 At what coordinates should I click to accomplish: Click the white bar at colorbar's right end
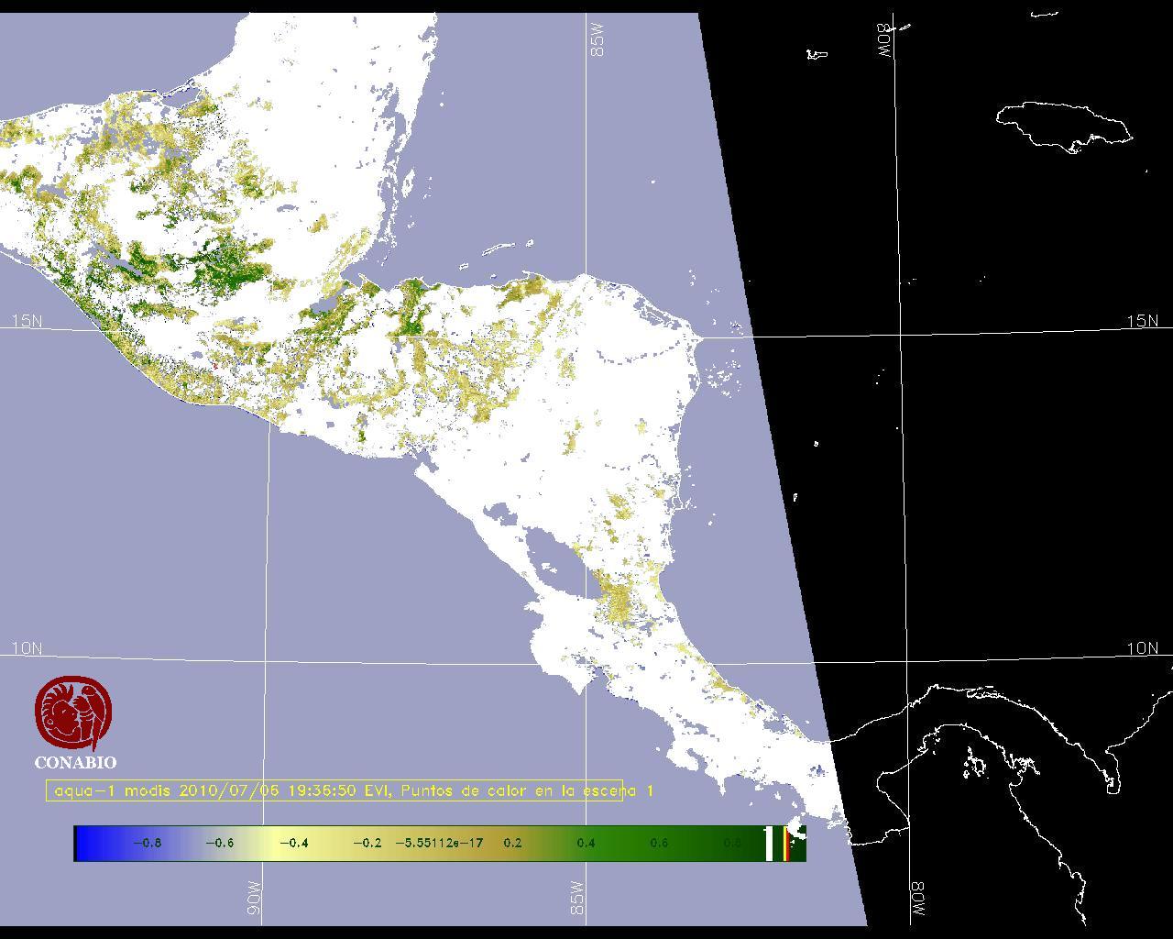[769, 844]
